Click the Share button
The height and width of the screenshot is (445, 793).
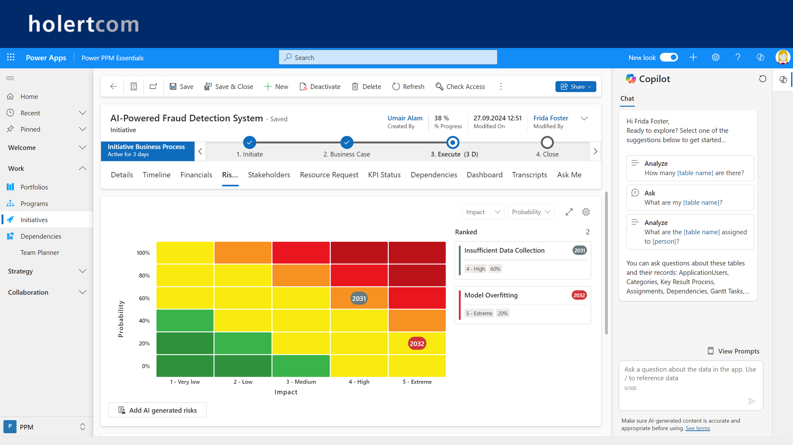click(575, 86)
